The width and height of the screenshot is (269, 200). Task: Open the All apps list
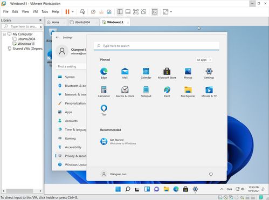[x=204, y=60]
